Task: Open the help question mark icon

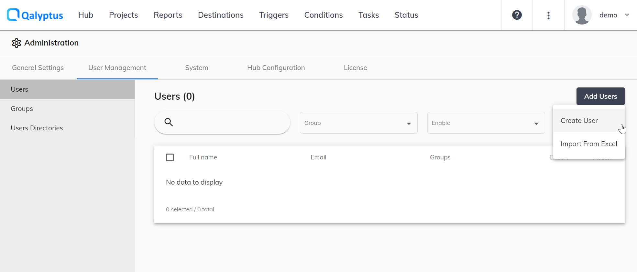Action: pos(517,15)
